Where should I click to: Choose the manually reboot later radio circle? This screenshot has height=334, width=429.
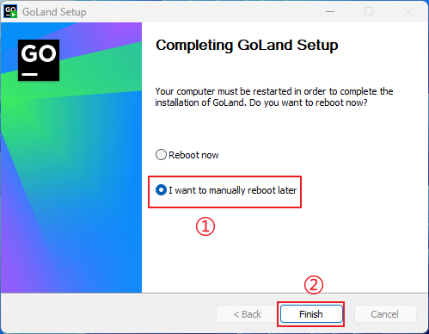coord(161,190)
